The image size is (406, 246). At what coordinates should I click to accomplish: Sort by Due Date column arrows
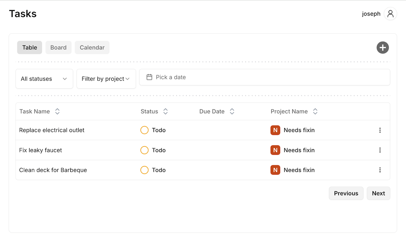coord(232,111)
